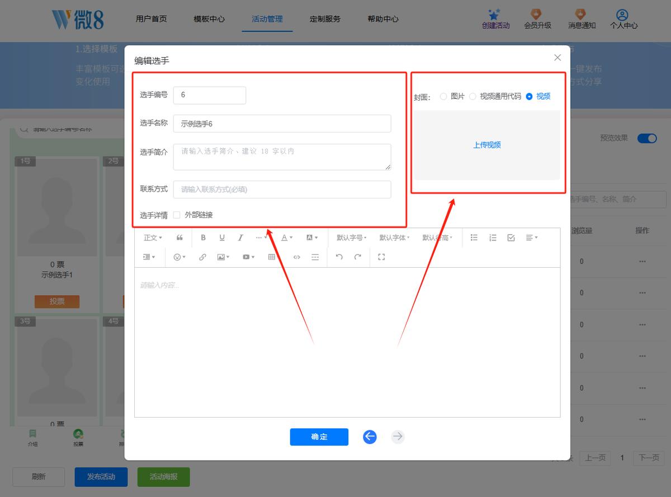The width and height of the screenshot is (671, 497).
Task: Confirm with the 确定 button
Action: click(x=319, y=437)
